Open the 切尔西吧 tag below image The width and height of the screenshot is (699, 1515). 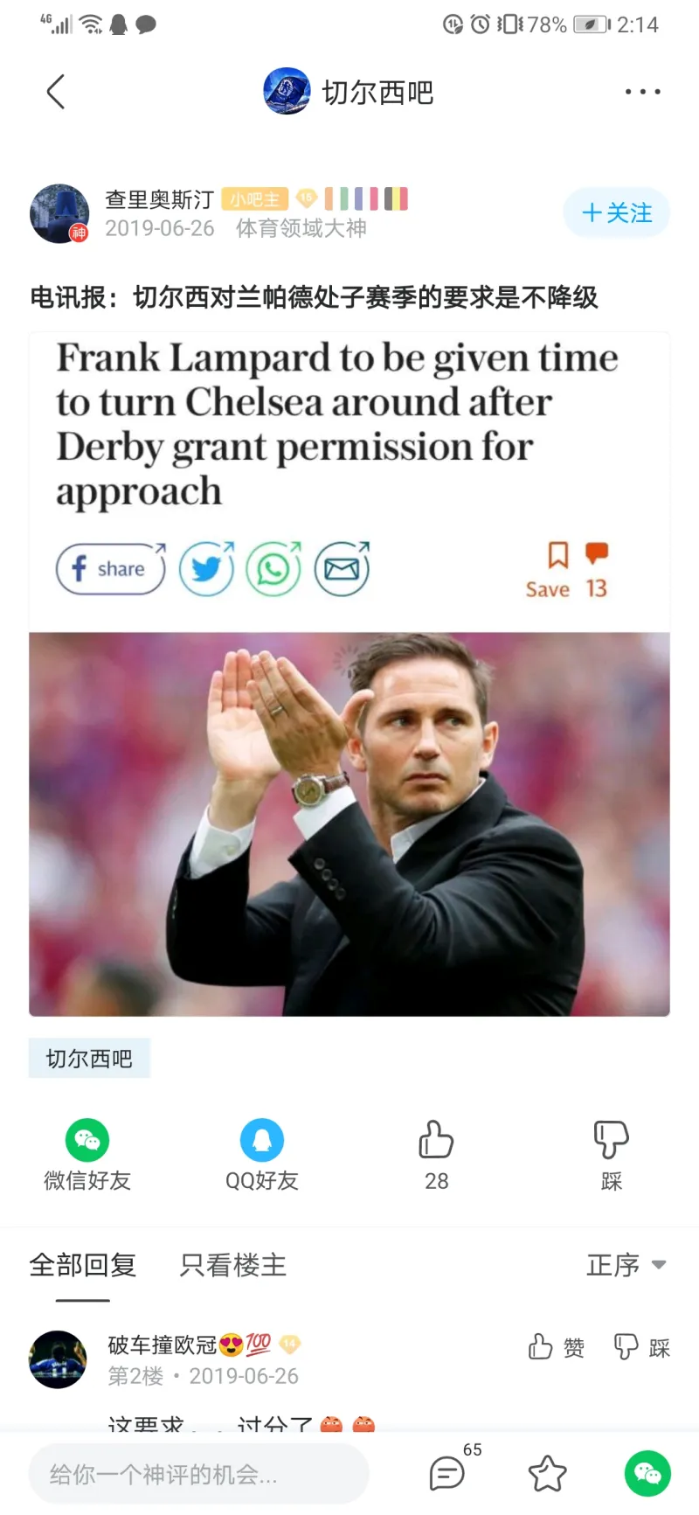pos(89,1059)
